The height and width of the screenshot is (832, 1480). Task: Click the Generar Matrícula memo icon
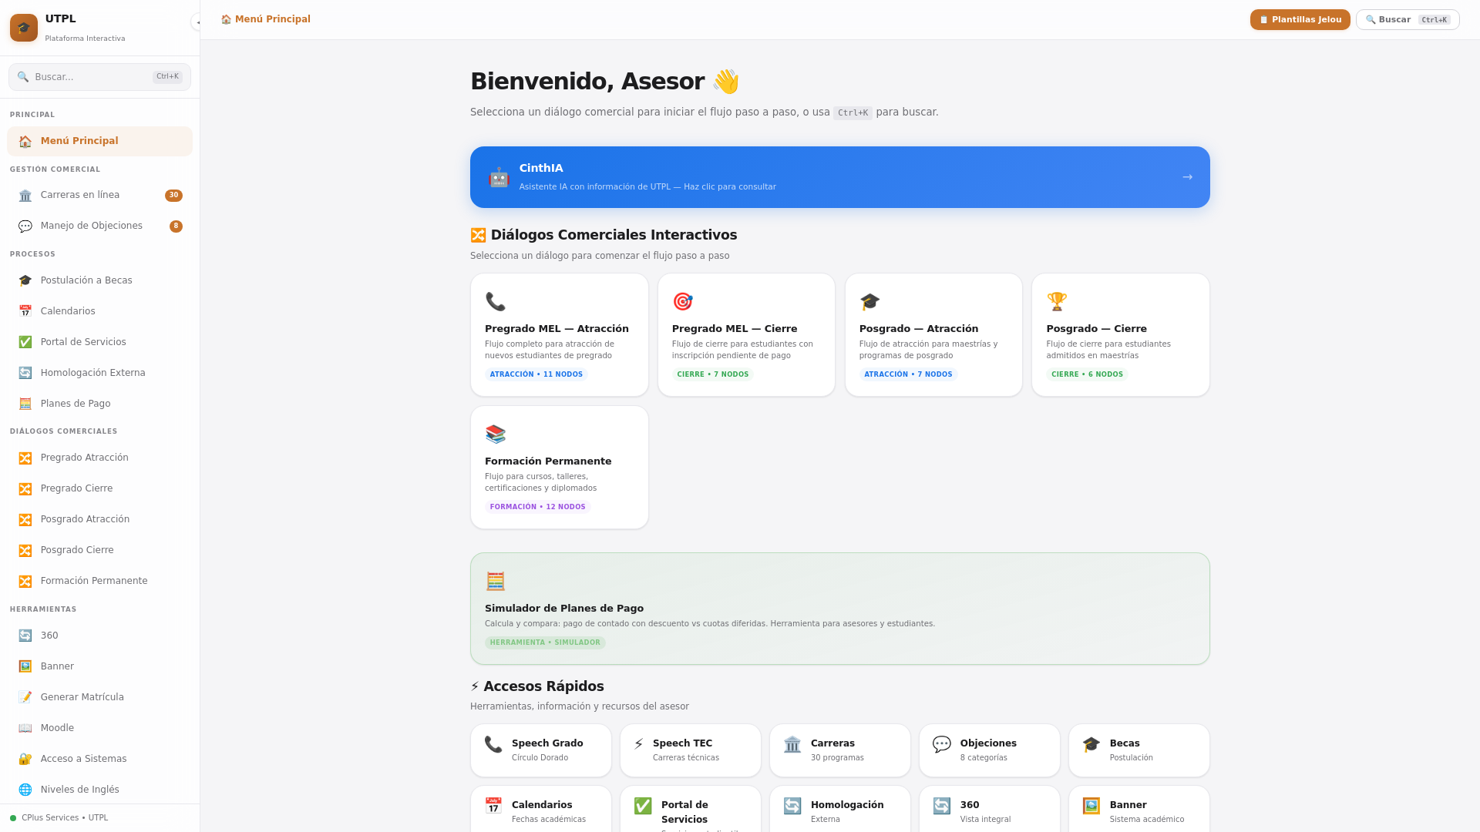click(x=25, y=697)
